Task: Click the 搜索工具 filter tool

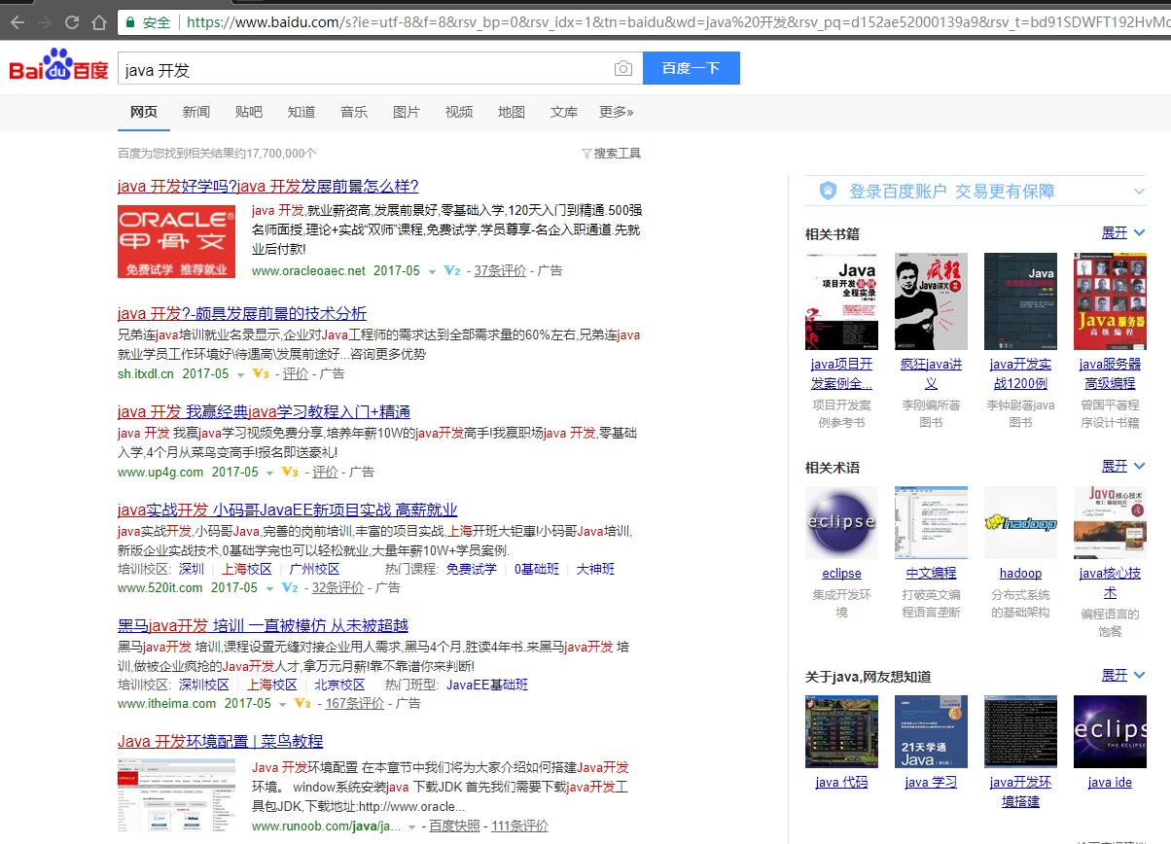Action: pyautogui.click(x=611, y=153)
